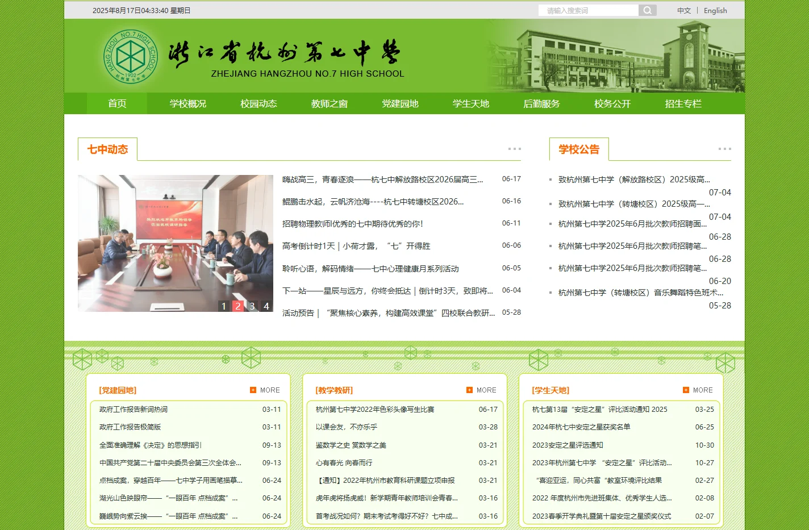Open the 学校概况 menu
The width and height of the screenshot is (809, 530).
coord(187,103)
